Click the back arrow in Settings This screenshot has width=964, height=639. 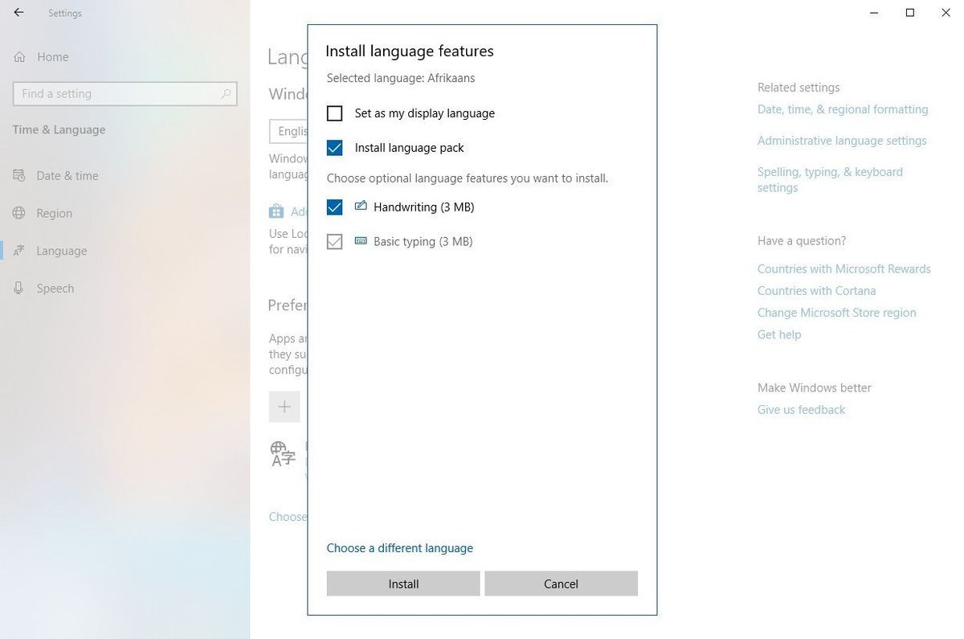tap(18, 12)
